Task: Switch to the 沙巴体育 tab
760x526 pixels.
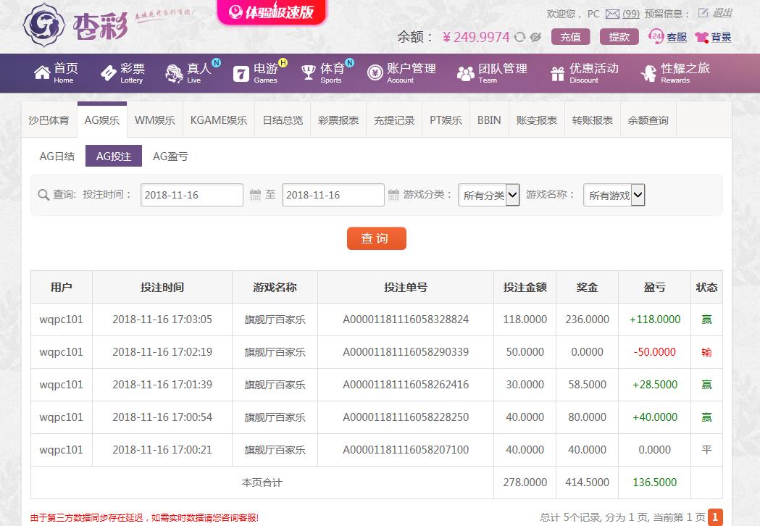Action: [x=49, y=120]
